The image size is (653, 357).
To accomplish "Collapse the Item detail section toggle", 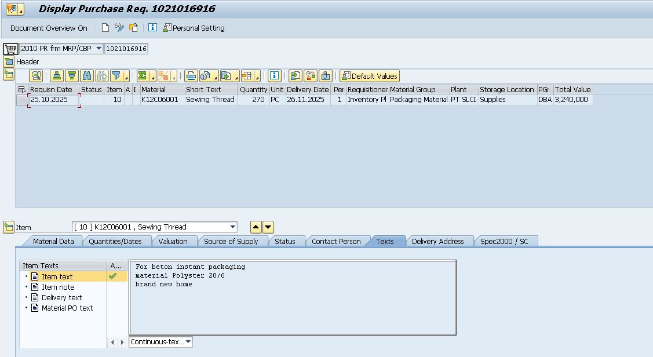I will point(8,227).
